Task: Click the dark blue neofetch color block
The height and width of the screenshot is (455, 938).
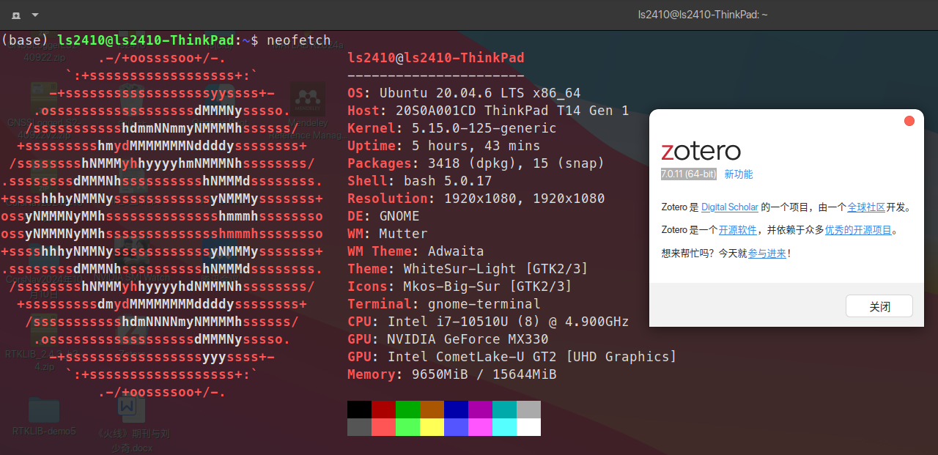Action: pyautogui.click(x=456, y=410)
